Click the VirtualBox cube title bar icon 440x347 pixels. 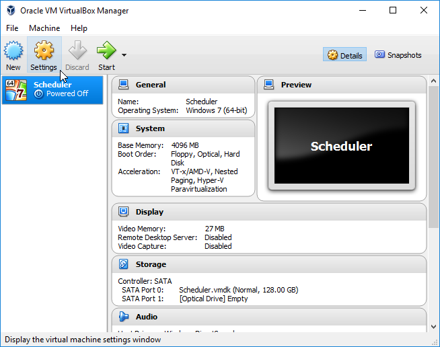pyautogui.click(x=11, y=10)
